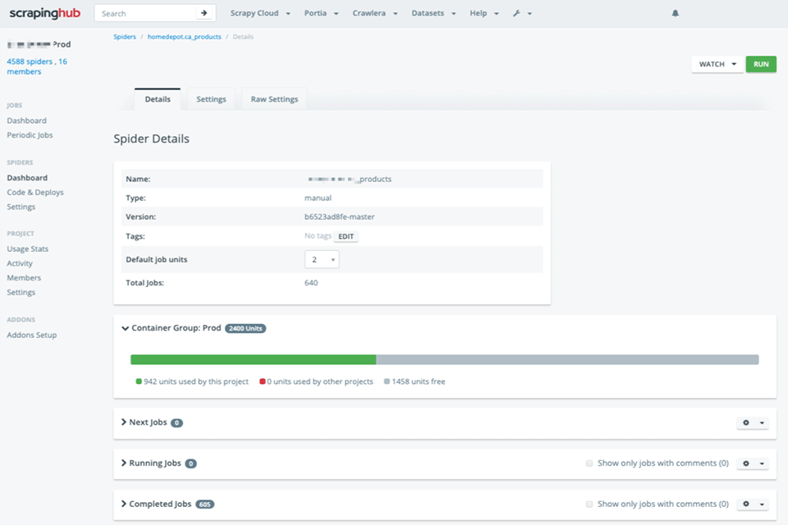Click Total Jobs value 640
This screenshot has width=788, height=525.
pos(311,283)
